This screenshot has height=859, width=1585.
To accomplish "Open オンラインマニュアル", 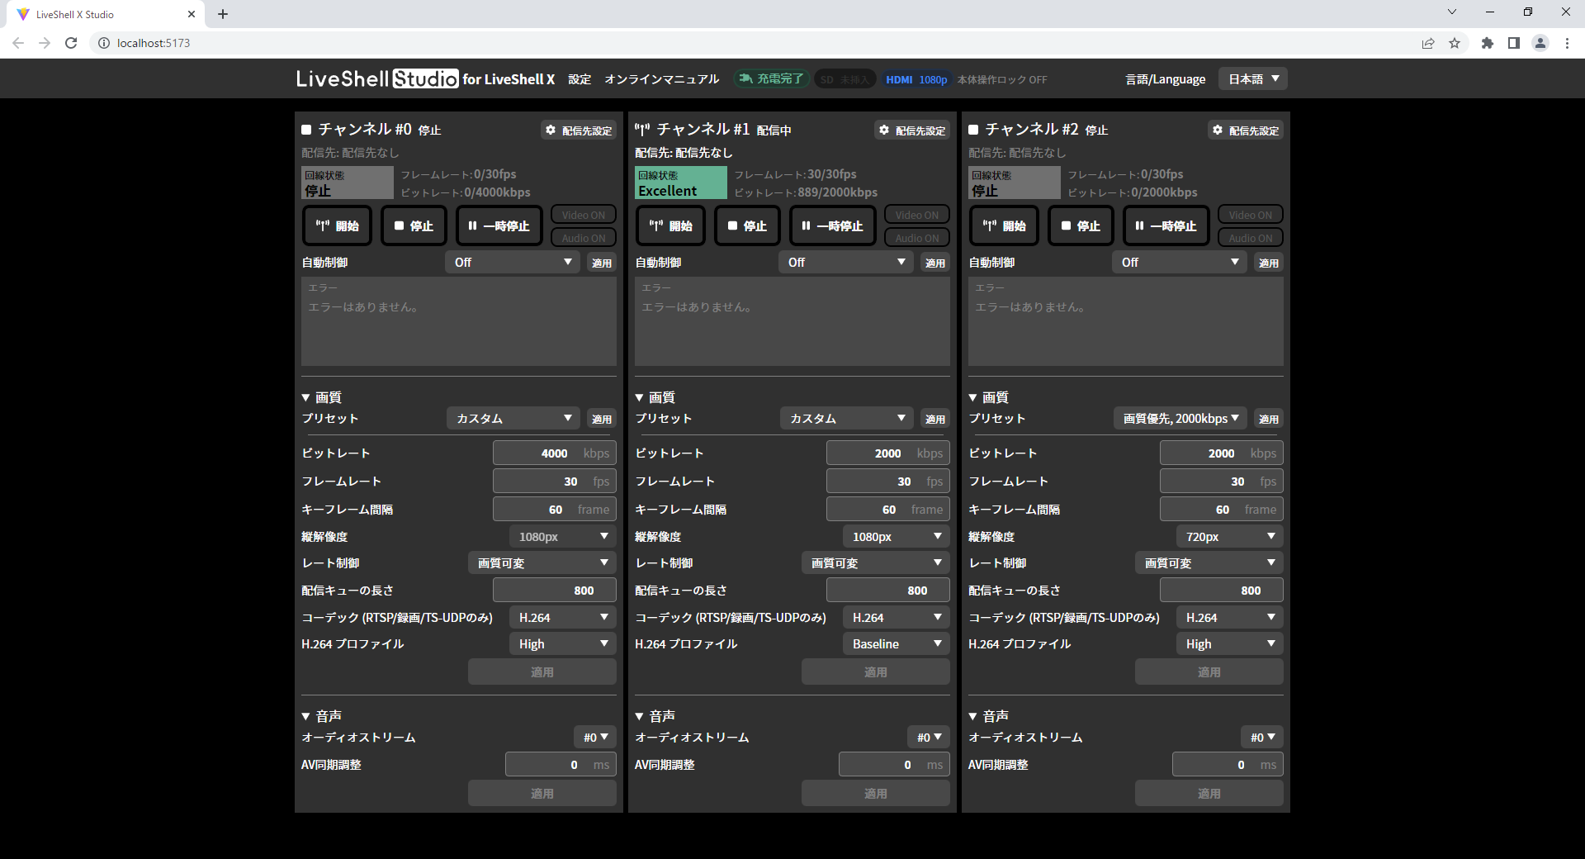I will pos(660,79).
